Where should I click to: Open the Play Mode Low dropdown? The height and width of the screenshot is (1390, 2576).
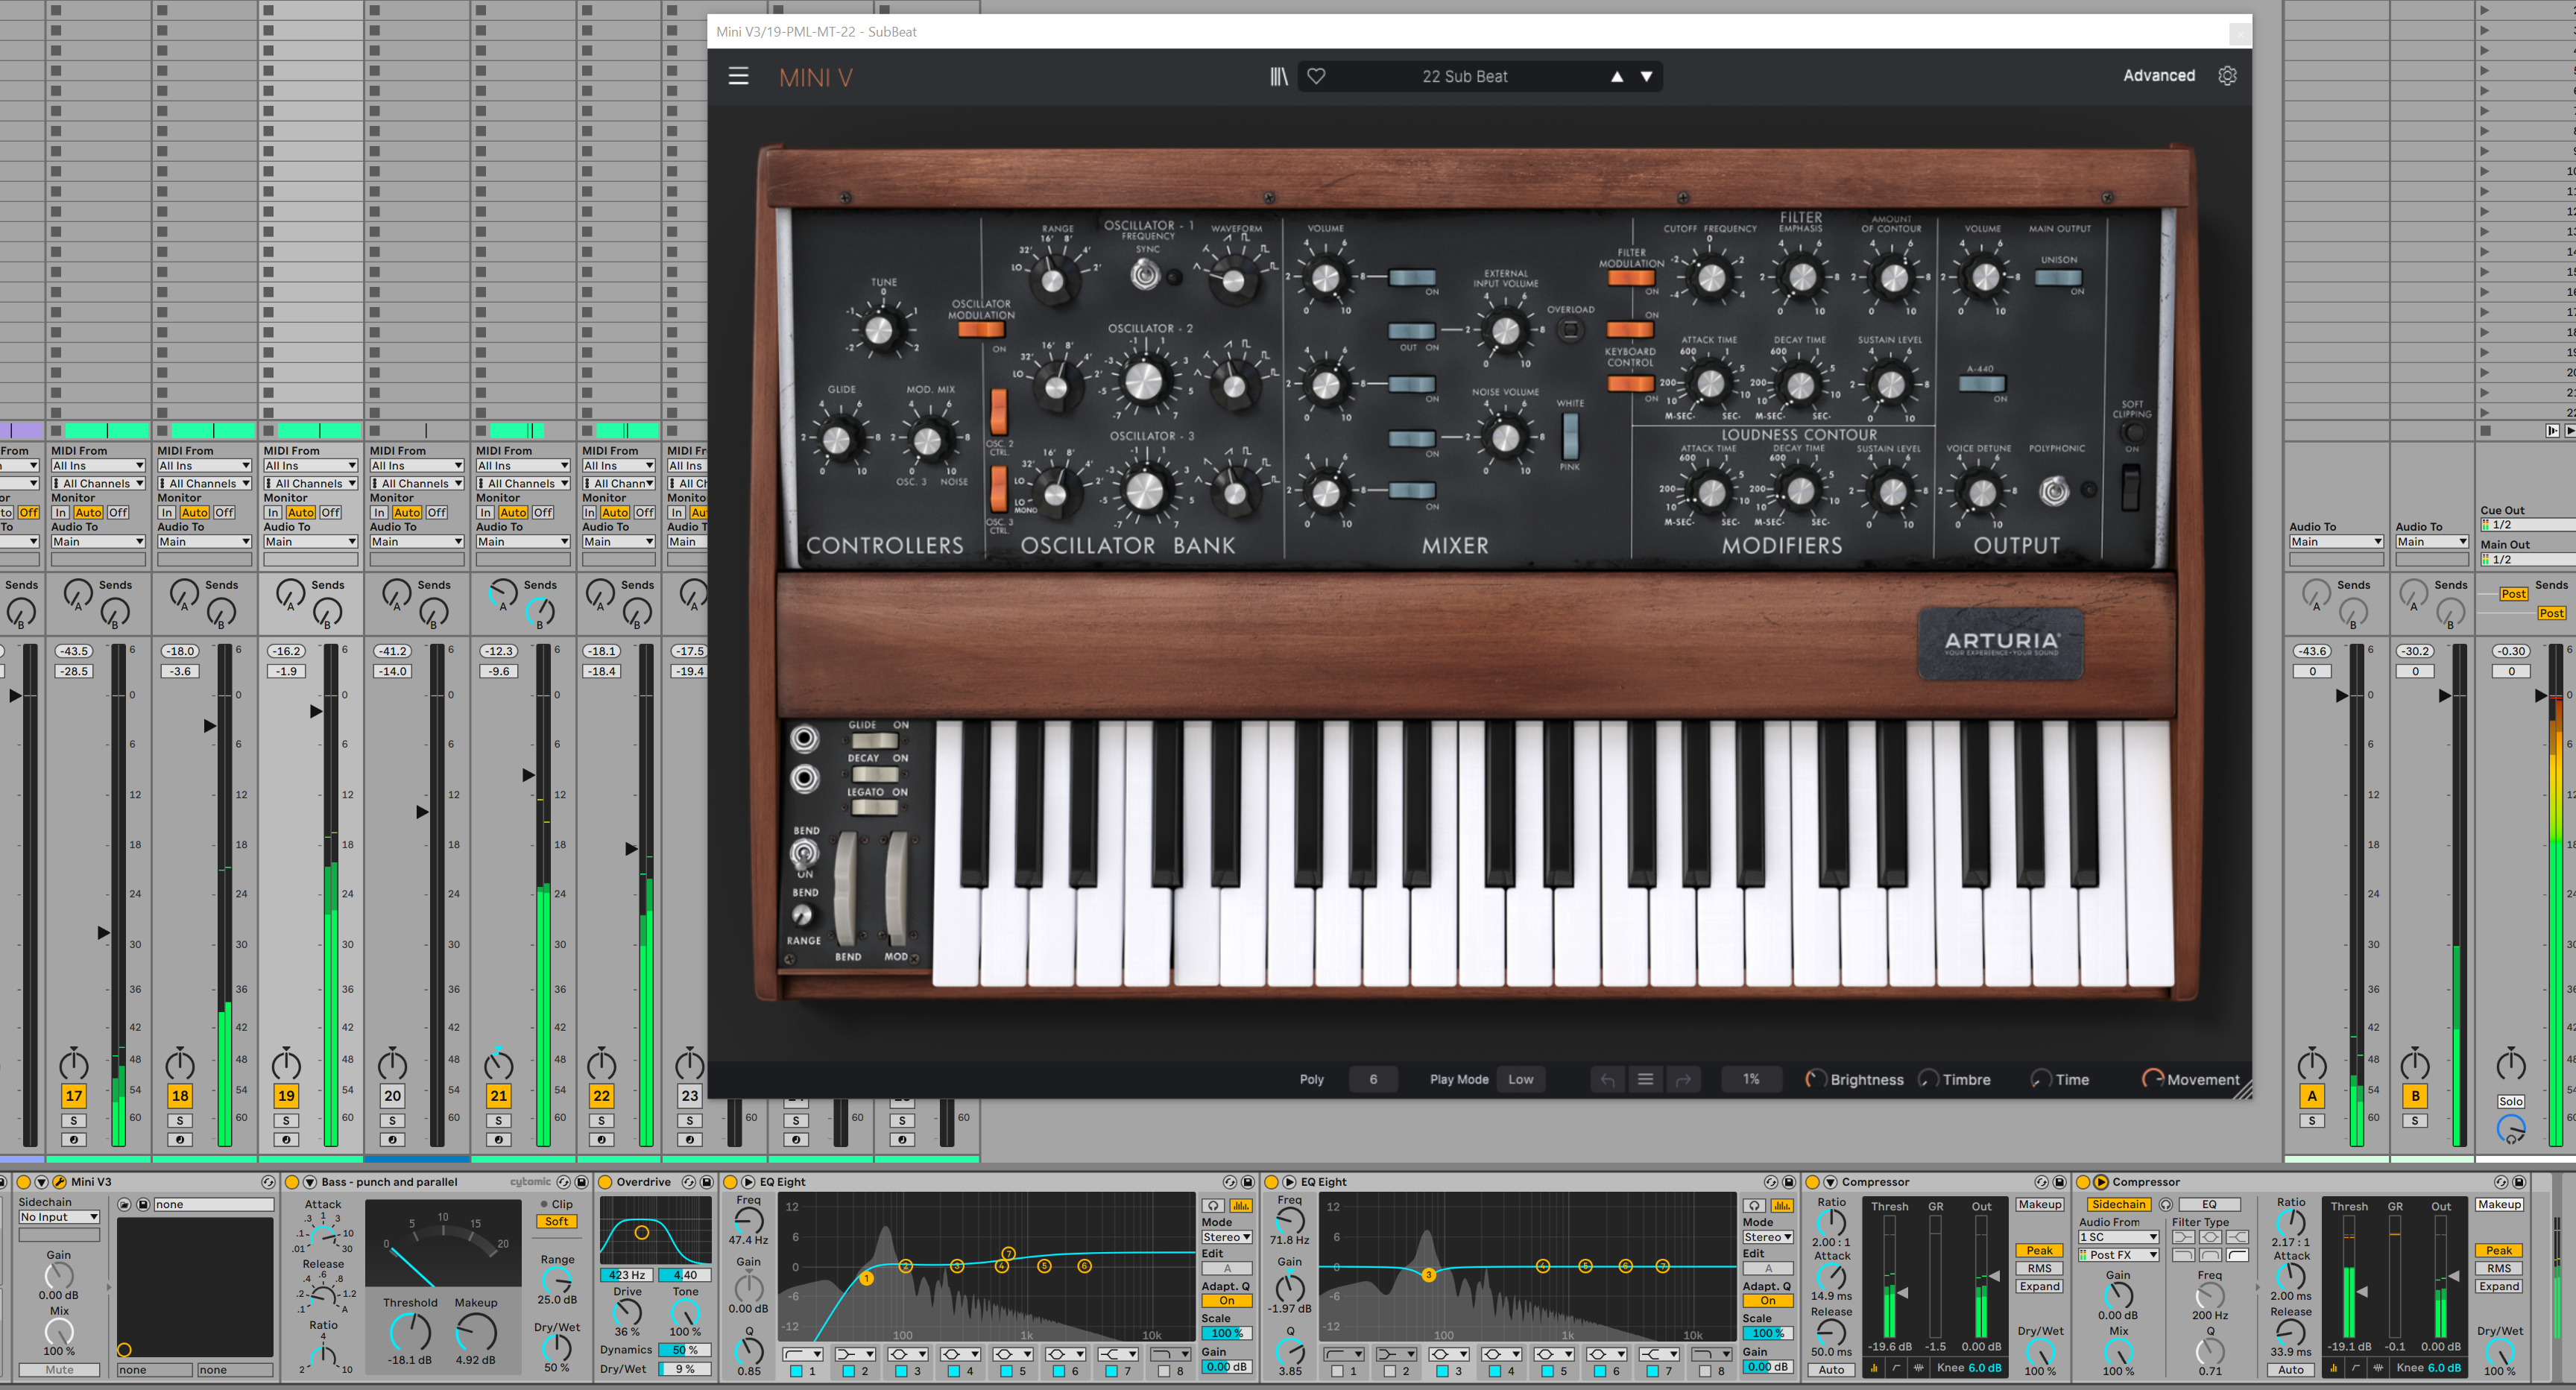[1520, 1079]
